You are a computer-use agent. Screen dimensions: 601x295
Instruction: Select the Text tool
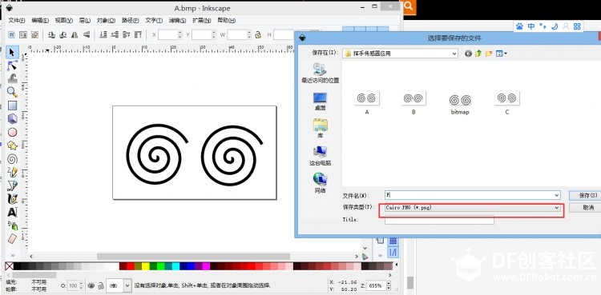(12, 212)
